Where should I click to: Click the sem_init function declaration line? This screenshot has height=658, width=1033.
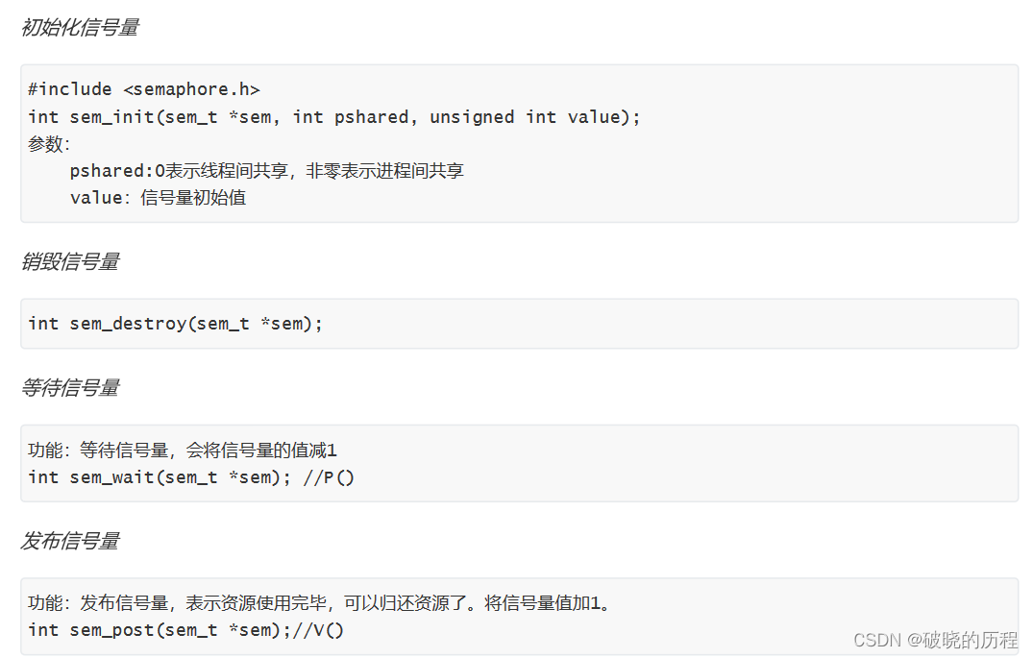(334, 117)
